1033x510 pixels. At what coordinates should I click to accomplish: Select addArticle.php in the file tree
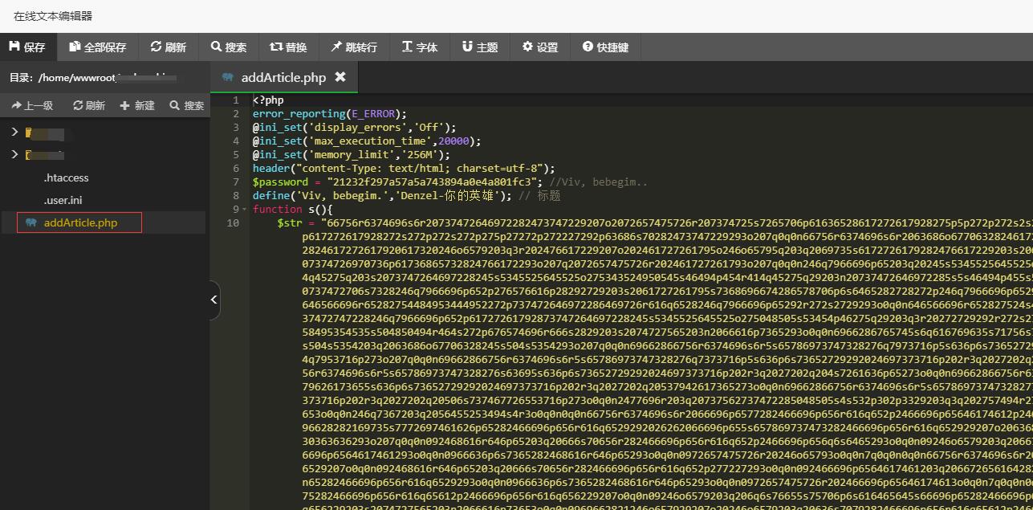(x=80, y=222)
